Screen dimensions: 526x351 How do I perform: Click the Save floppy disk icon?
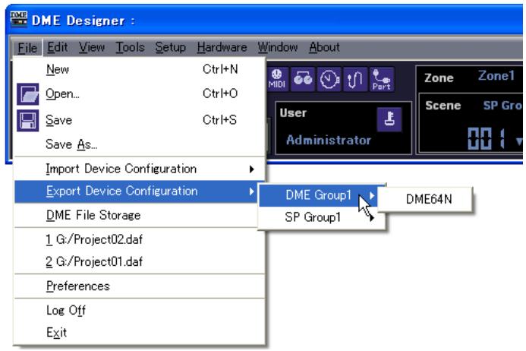pos(28,121)
